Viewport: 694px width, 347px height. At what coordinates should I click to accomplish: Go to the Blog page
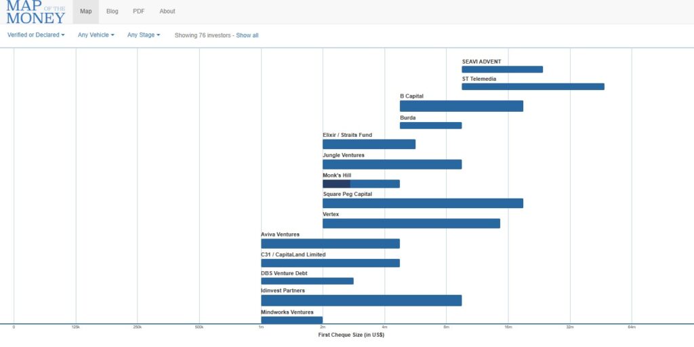[113, 12]
